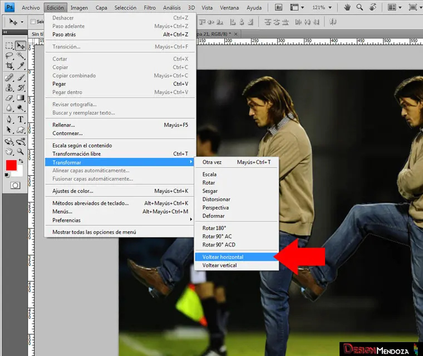The width and height of the screenshot is (423, 356).
Task: Launch Adobe Bridge from the Br icon
Action: [x=278, y=7]
